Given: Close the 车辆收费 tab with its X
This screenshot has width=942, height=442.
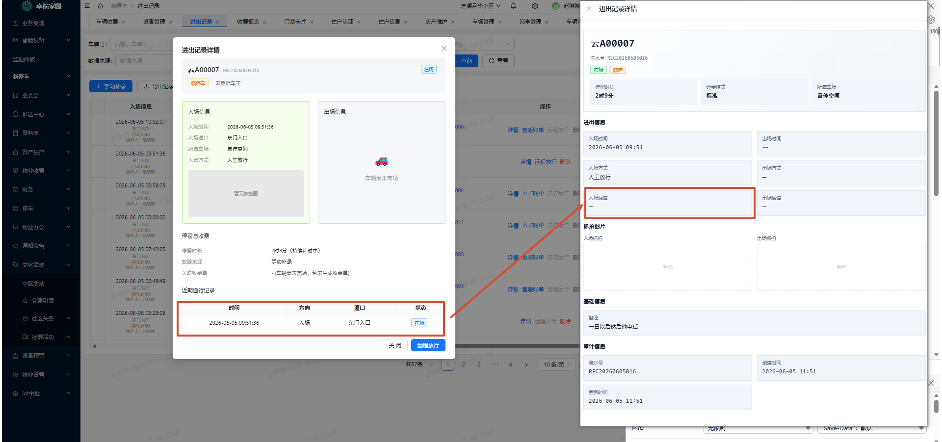Looking at the screenshot, I should coord(124,22).
